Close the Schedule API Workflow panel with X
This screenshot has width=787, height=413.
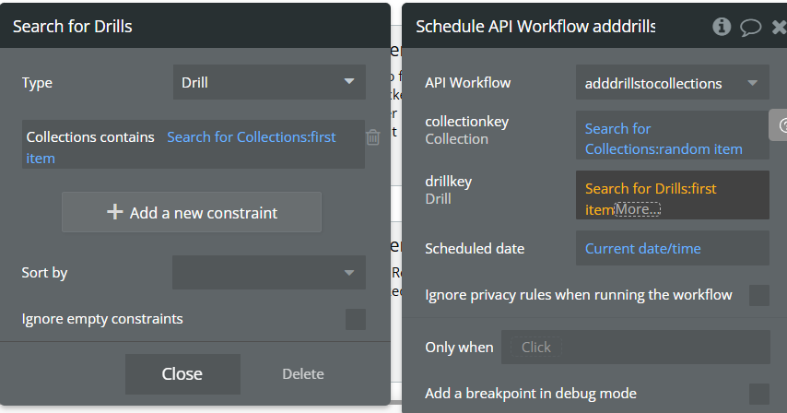pos(779,27)
